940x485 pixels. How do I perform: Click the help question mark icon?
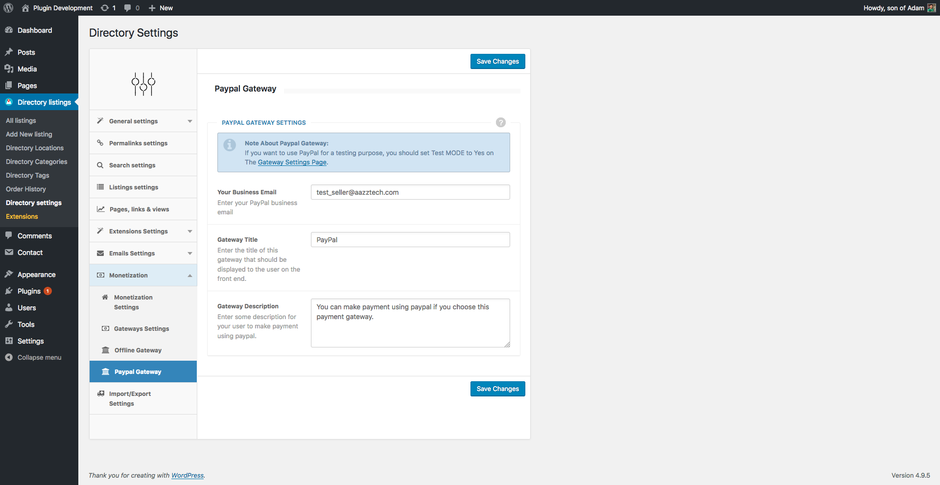[x=500, y=122]
